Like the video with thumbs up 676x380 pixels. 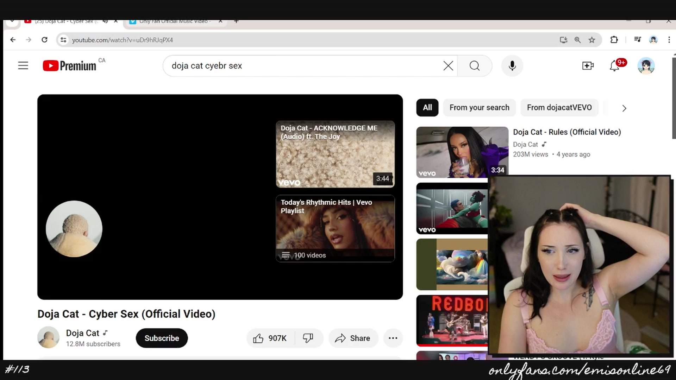coord(270,338)
